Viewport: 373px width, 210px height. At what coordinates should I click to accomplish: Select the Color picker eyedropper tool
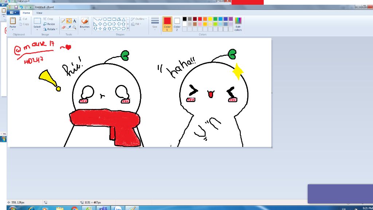(x=69, y=27)
